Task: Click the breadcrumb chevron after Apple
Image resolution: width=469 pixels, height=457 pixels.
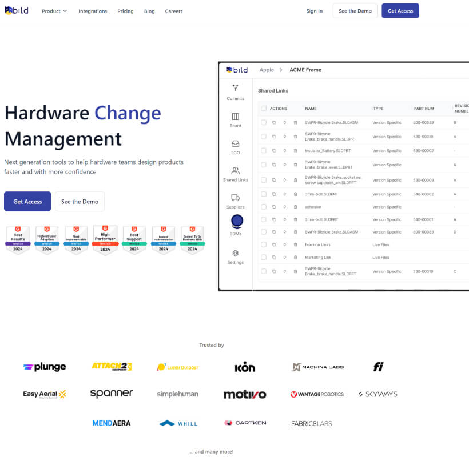Action: (281, 70)
